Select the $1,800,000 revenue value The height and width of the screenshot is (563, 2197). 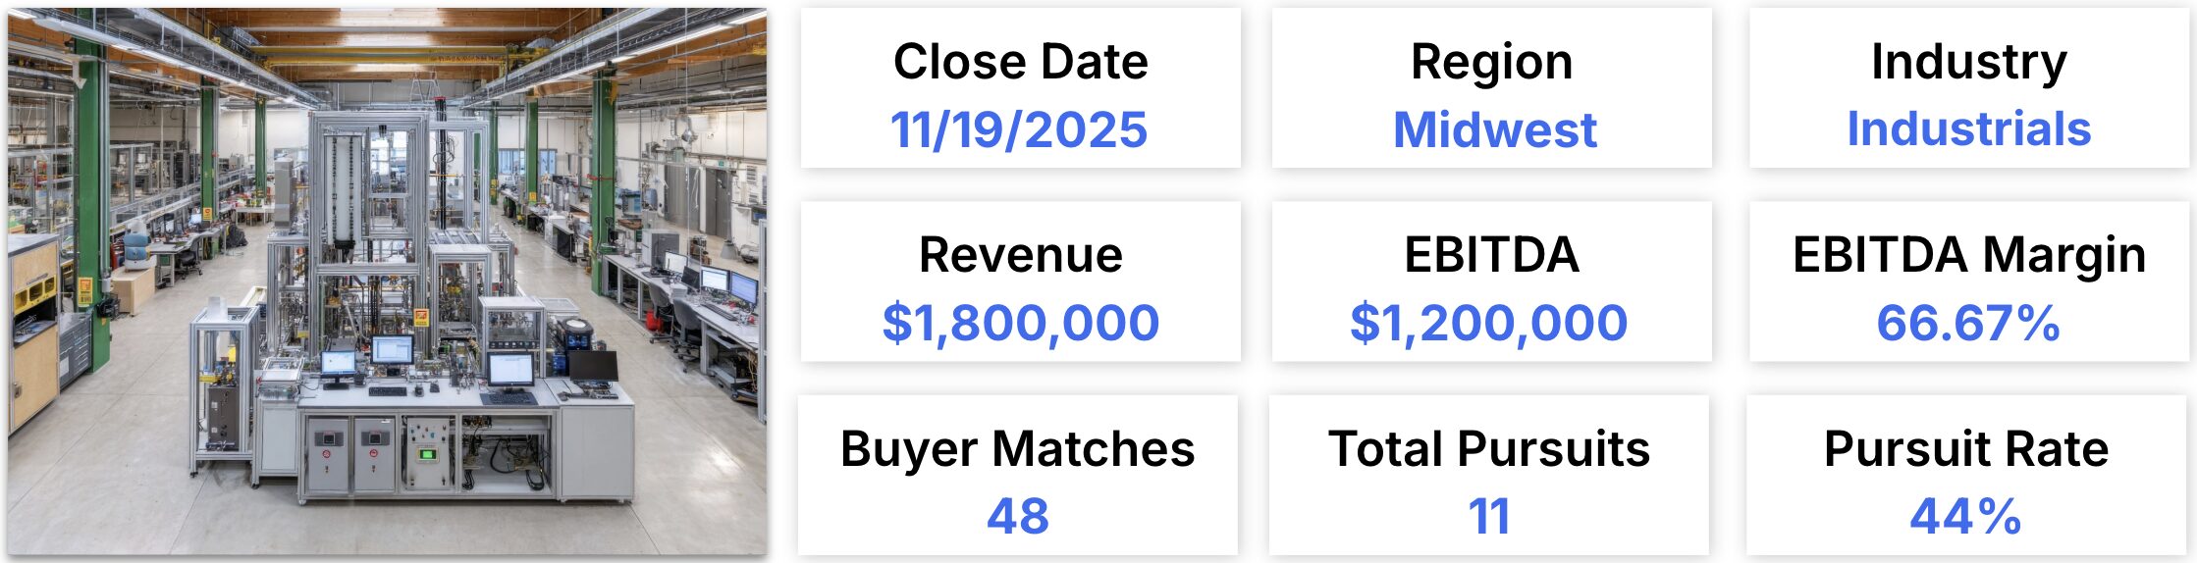pyautogui.click(x=1021, y=323)
